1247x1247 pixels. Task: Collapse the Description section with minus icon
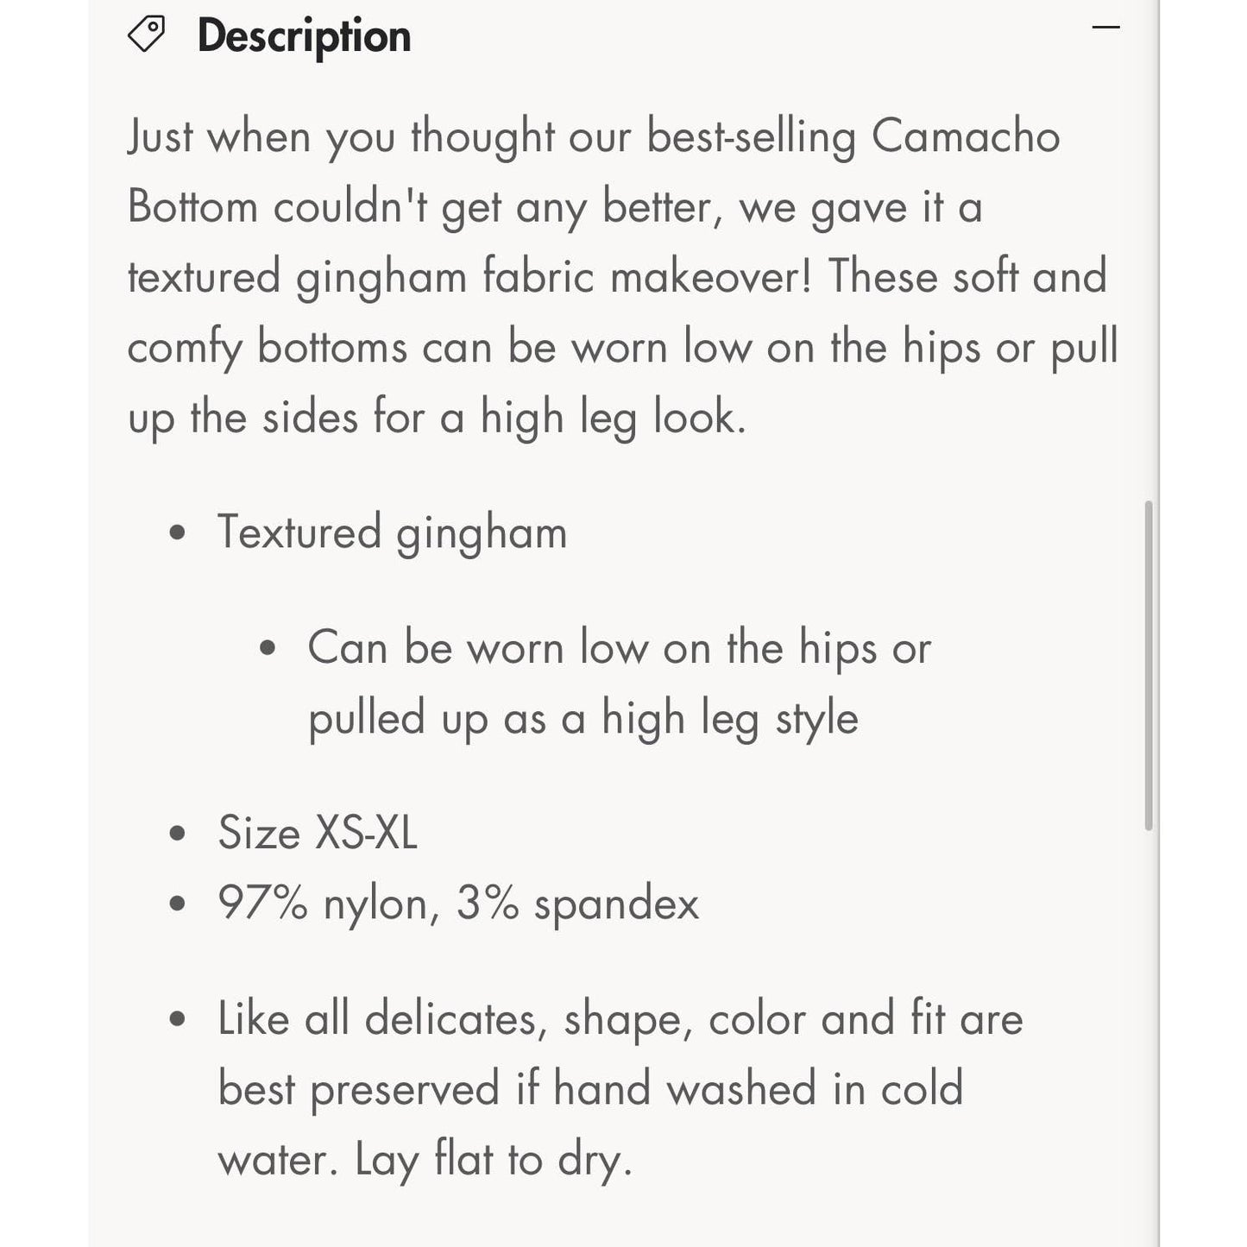click(1105, 28)
